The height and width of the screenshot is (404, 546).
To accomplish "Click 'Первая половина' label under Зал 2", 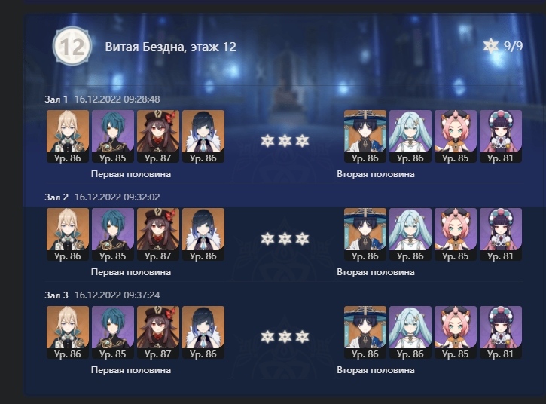I will 131,272.
